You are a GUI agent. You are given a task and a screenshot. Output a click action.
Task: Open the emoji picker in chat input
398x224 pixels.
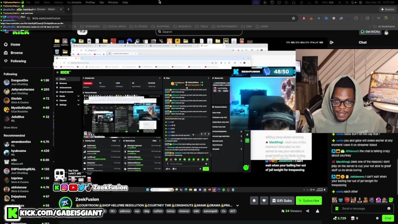point(389,208)
